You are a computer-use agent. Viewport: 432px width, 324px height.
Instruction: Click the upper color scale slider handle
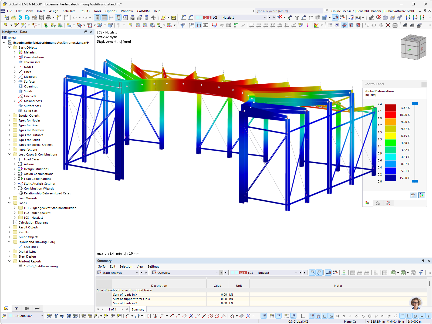click(x=415, y=104)
